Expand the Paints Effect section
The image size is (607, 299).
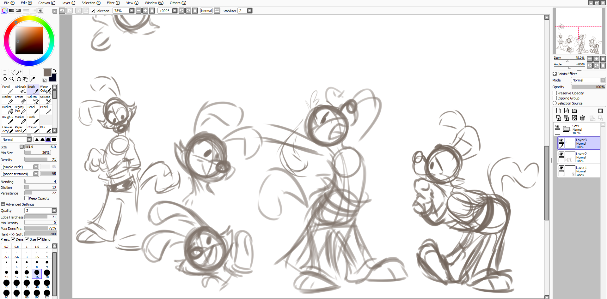click(x=555, y=74)
